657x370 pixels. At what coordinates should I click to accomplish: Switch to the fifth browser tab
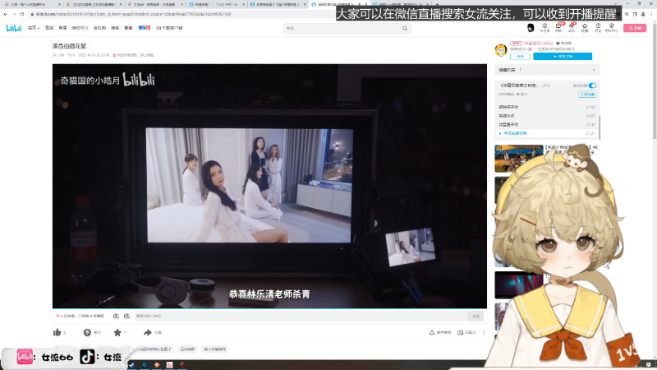pyautogui.click(x=278, y=4)
